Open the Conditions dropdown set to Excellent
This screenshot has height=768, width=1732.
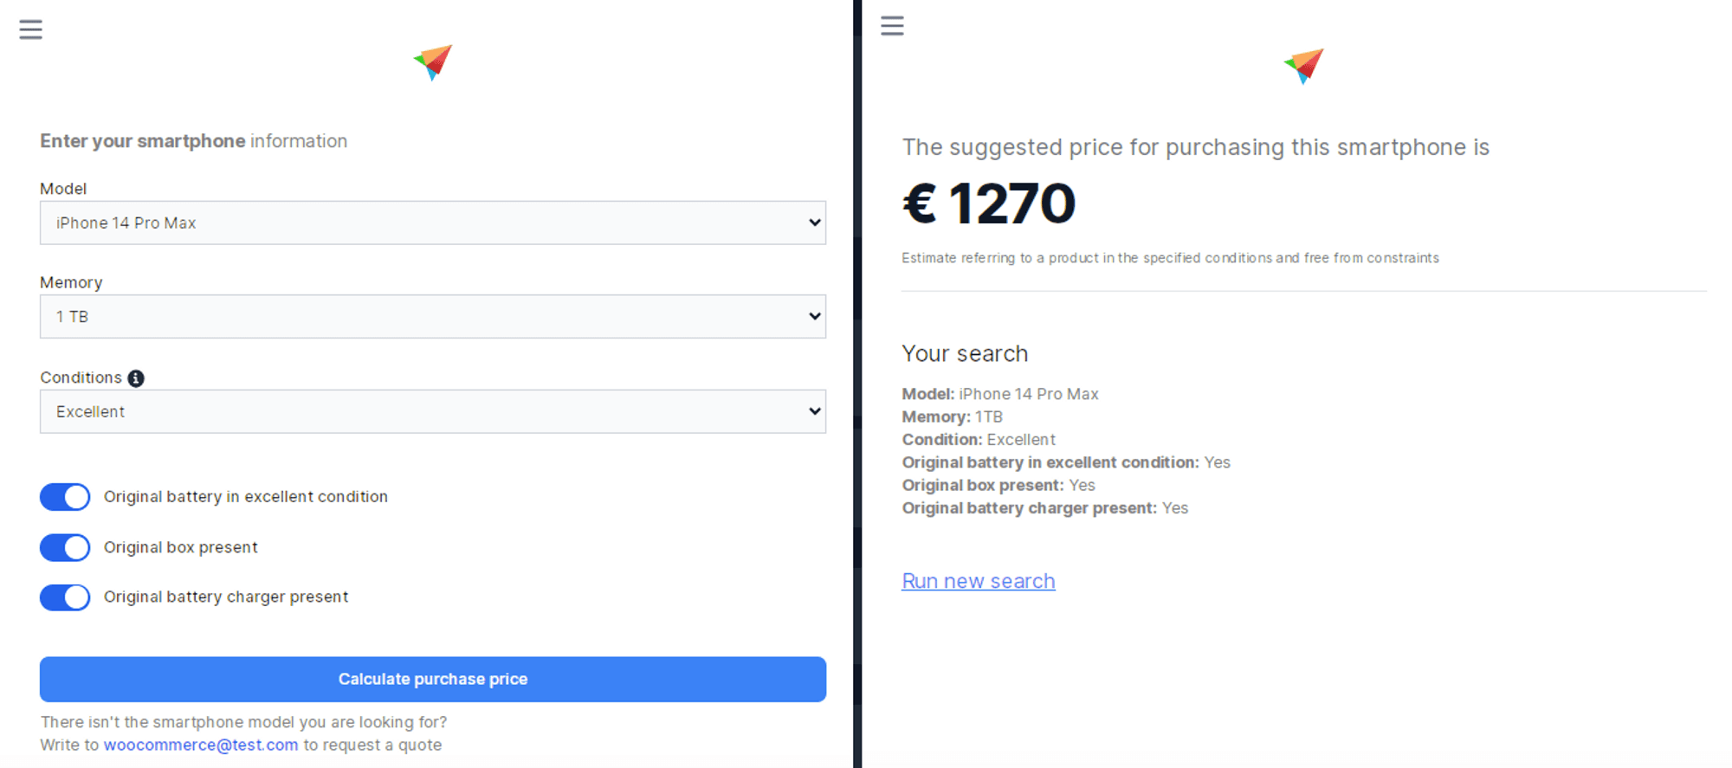coord(432,412)
